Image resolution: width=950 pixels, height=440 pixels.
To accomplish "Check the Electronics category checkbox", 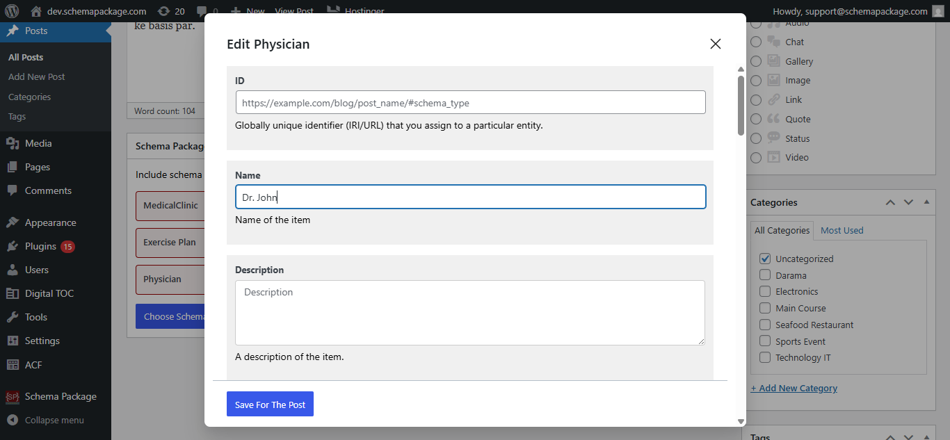I will [x=765, y=292].
